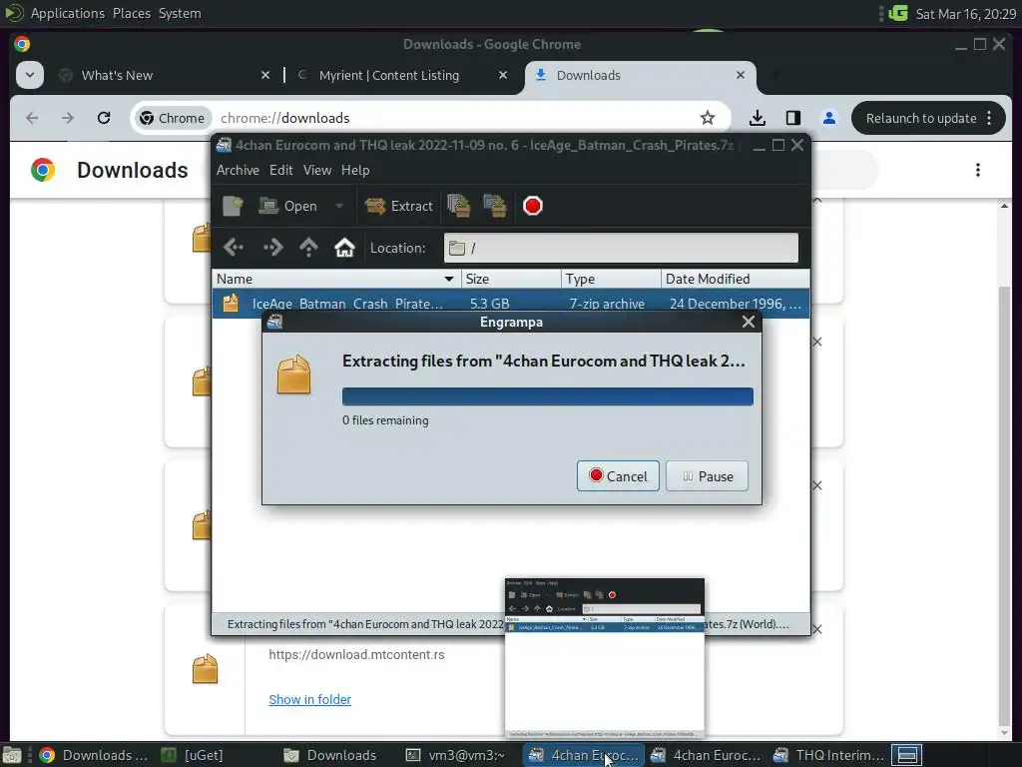Click the uGet tray icon in top panel
The width and height of the screenshot is (1022, 767).
(898, 14)
